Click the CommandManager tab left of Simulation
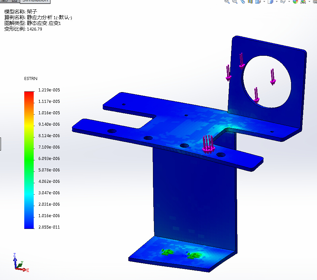 pyautogui.click(x=13, y=2)
